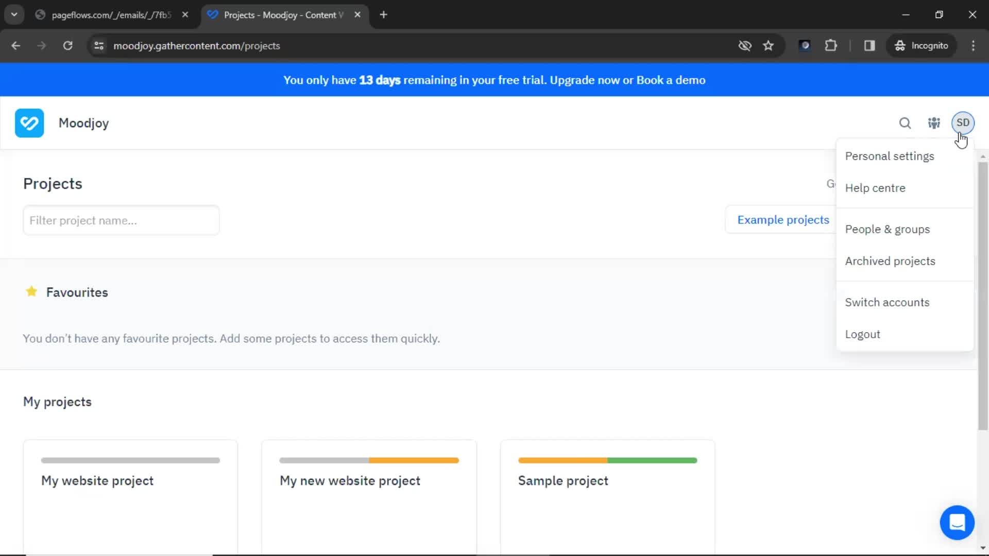Click the GatherContent logo icon
Viewport: 989px width, 556px height.
pyautogui.click(x=29, y=123)
